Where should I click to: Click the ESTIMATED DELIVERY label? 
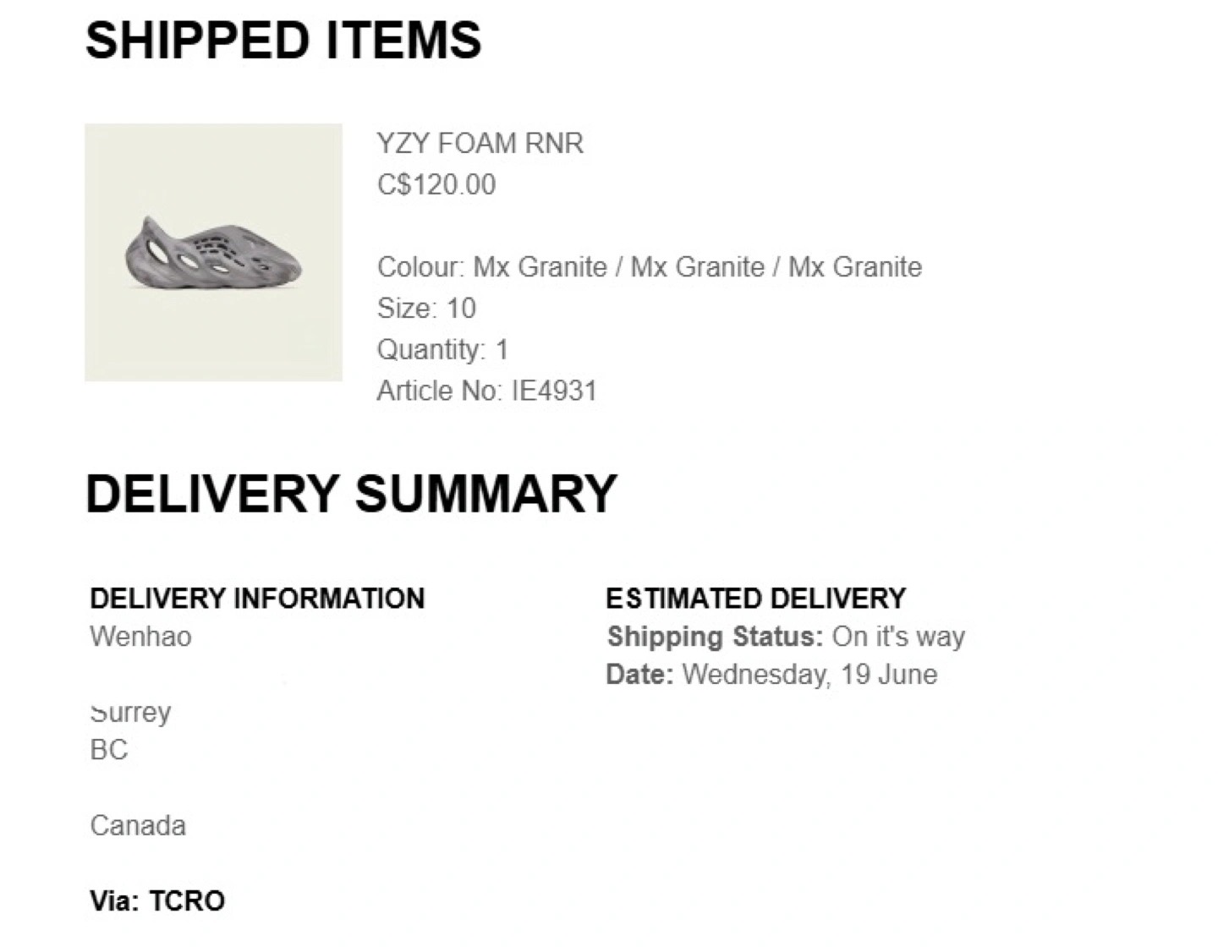click(755, 598)
